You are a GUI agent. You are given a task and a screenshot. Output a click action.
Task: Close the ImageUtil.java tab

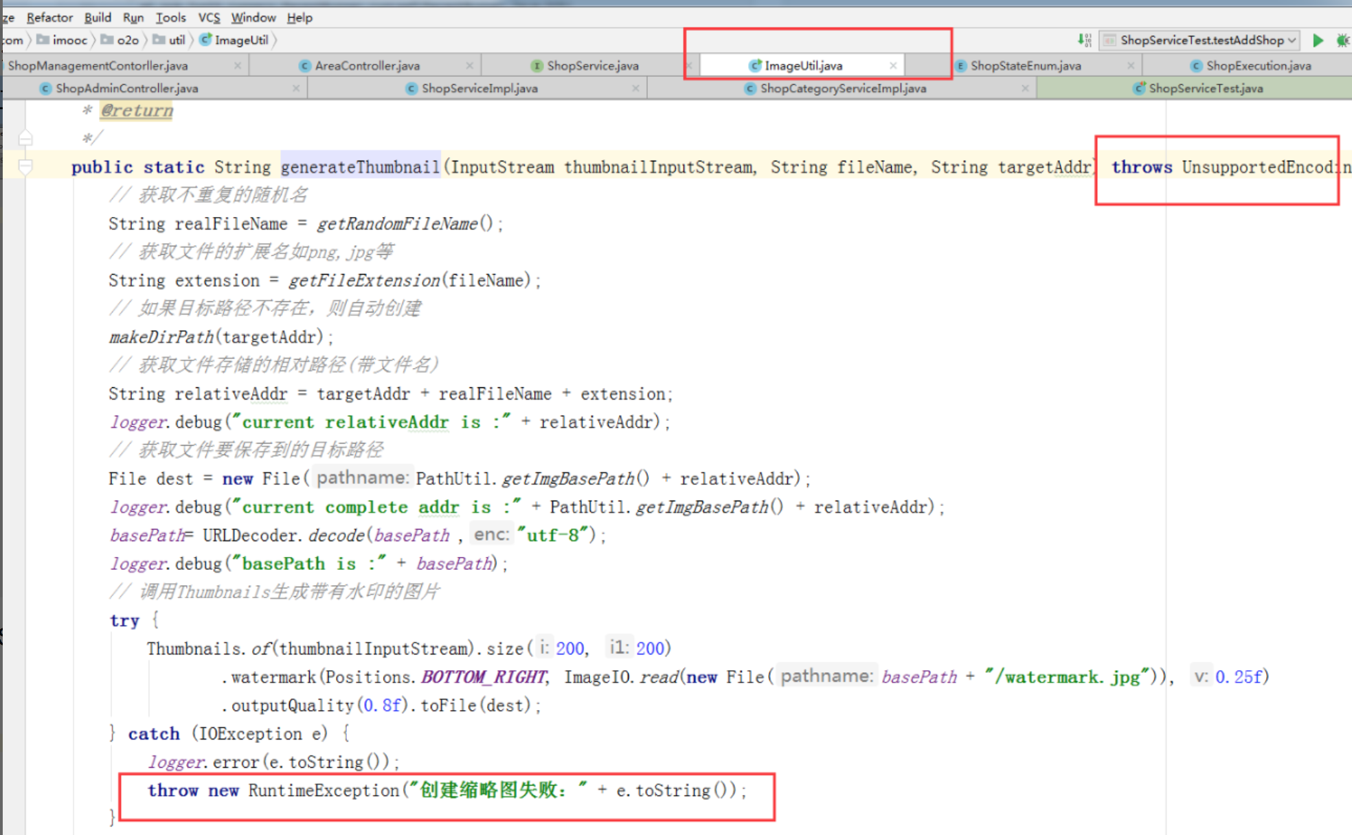pos(893,65)
